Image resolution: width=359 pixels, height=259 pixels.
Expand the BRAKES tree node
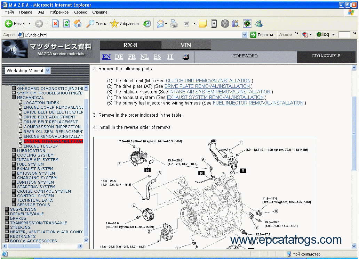point(7,218)
